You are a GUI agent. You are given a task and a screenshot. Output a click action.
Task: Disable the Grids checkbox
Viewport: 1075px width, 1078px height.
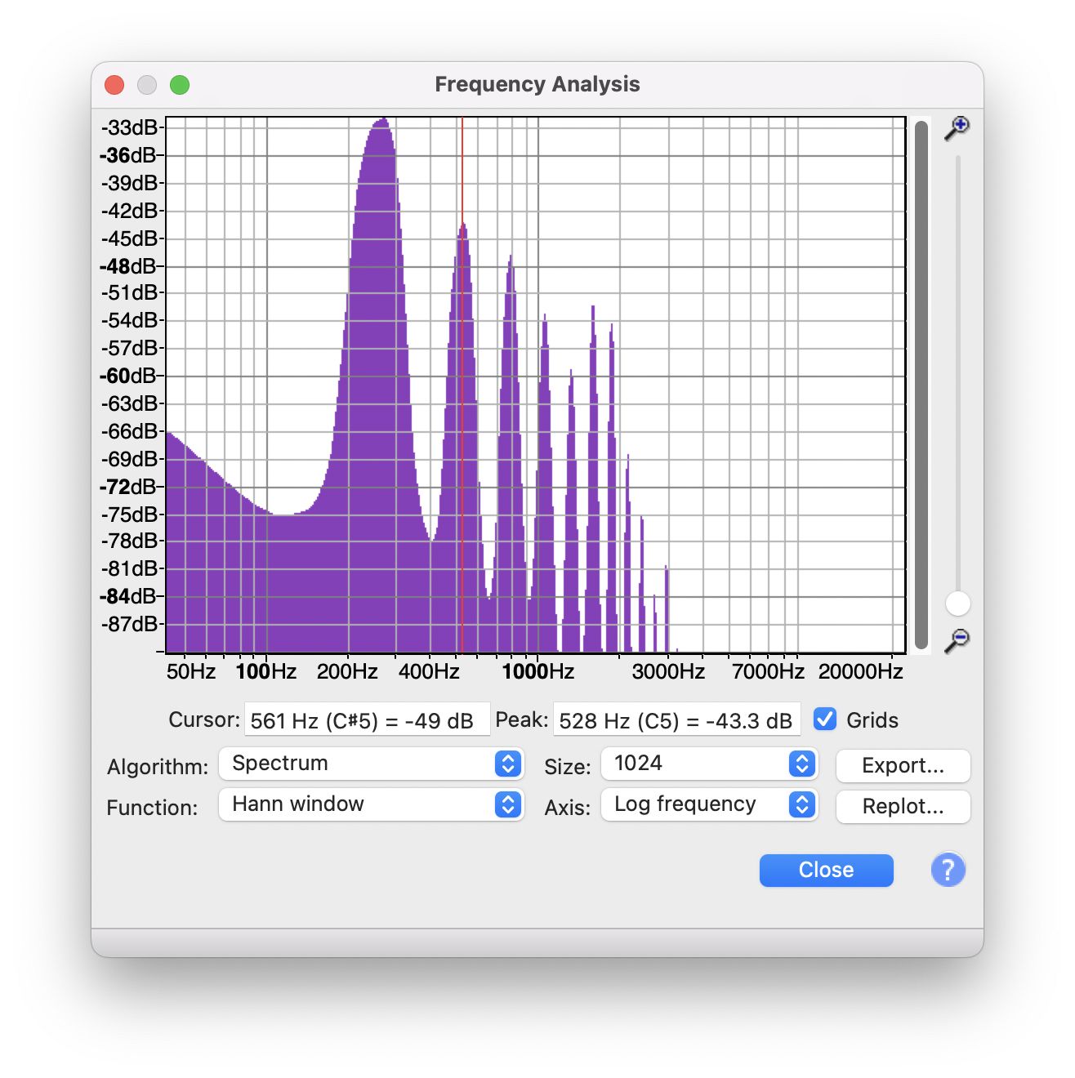825,719
